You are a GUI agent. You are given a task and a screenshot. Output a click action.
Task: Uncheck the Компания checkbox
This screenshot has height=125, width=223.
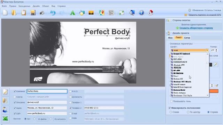[15, 91]
